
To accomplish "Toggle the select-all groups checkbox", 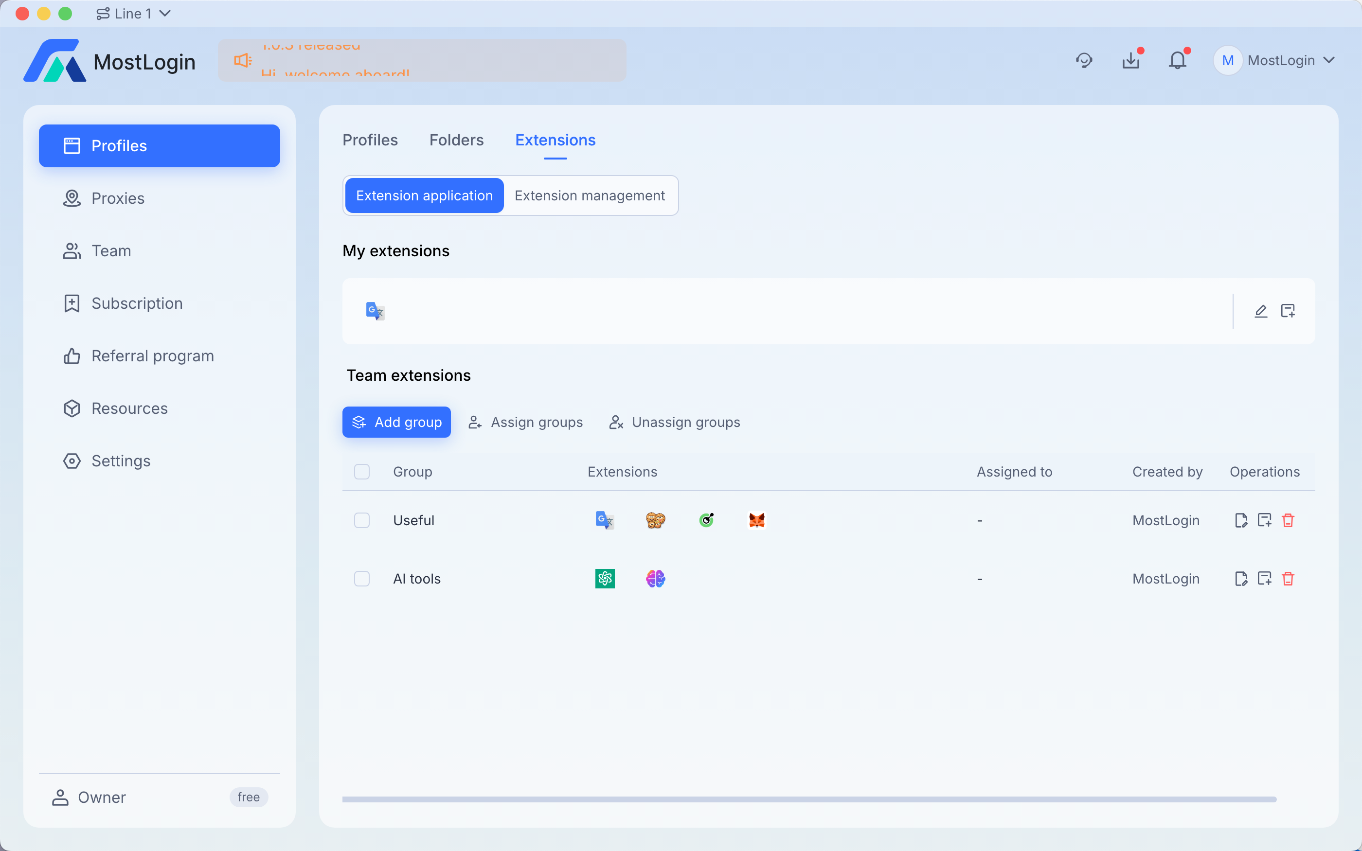I will click(x=362, y=472).
